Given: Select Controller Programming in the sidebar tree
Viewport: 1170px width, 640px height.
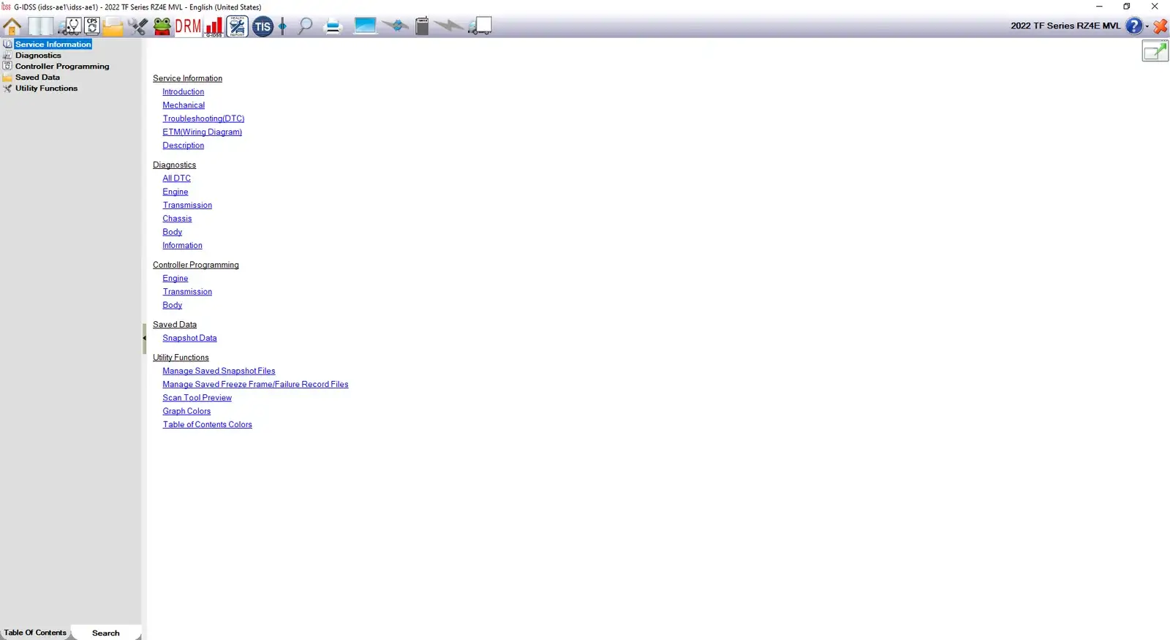Looking at the screenshot, I should [x=62, y=67].
